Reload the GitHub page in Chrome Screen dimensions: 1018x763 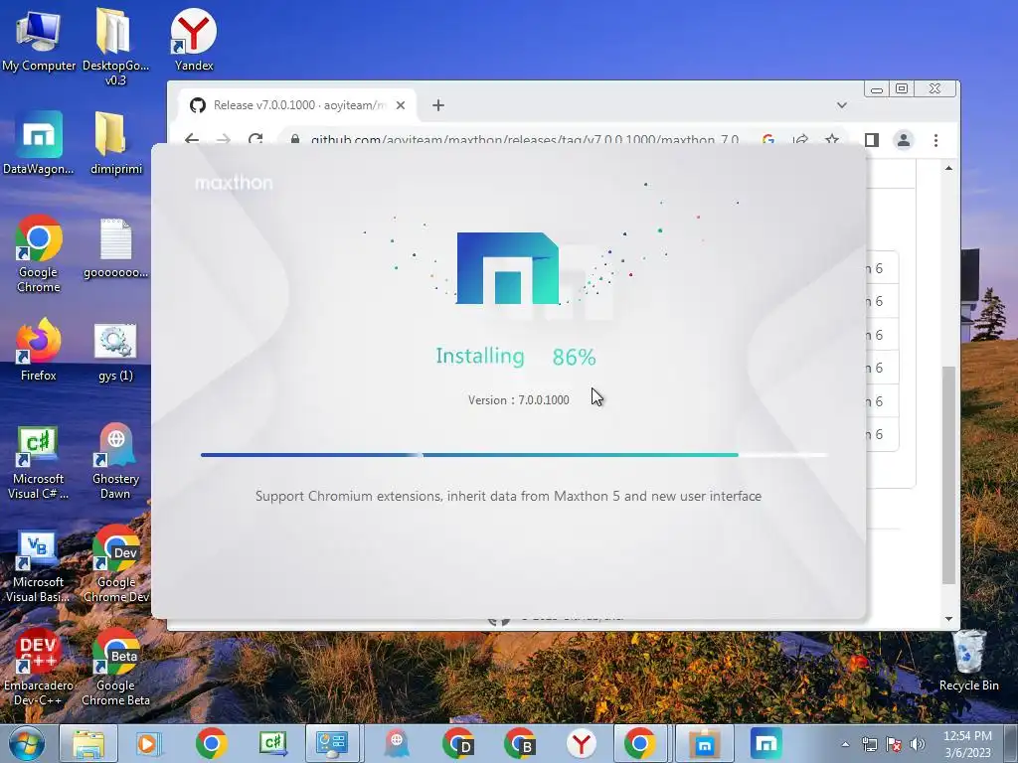(255, 139)
